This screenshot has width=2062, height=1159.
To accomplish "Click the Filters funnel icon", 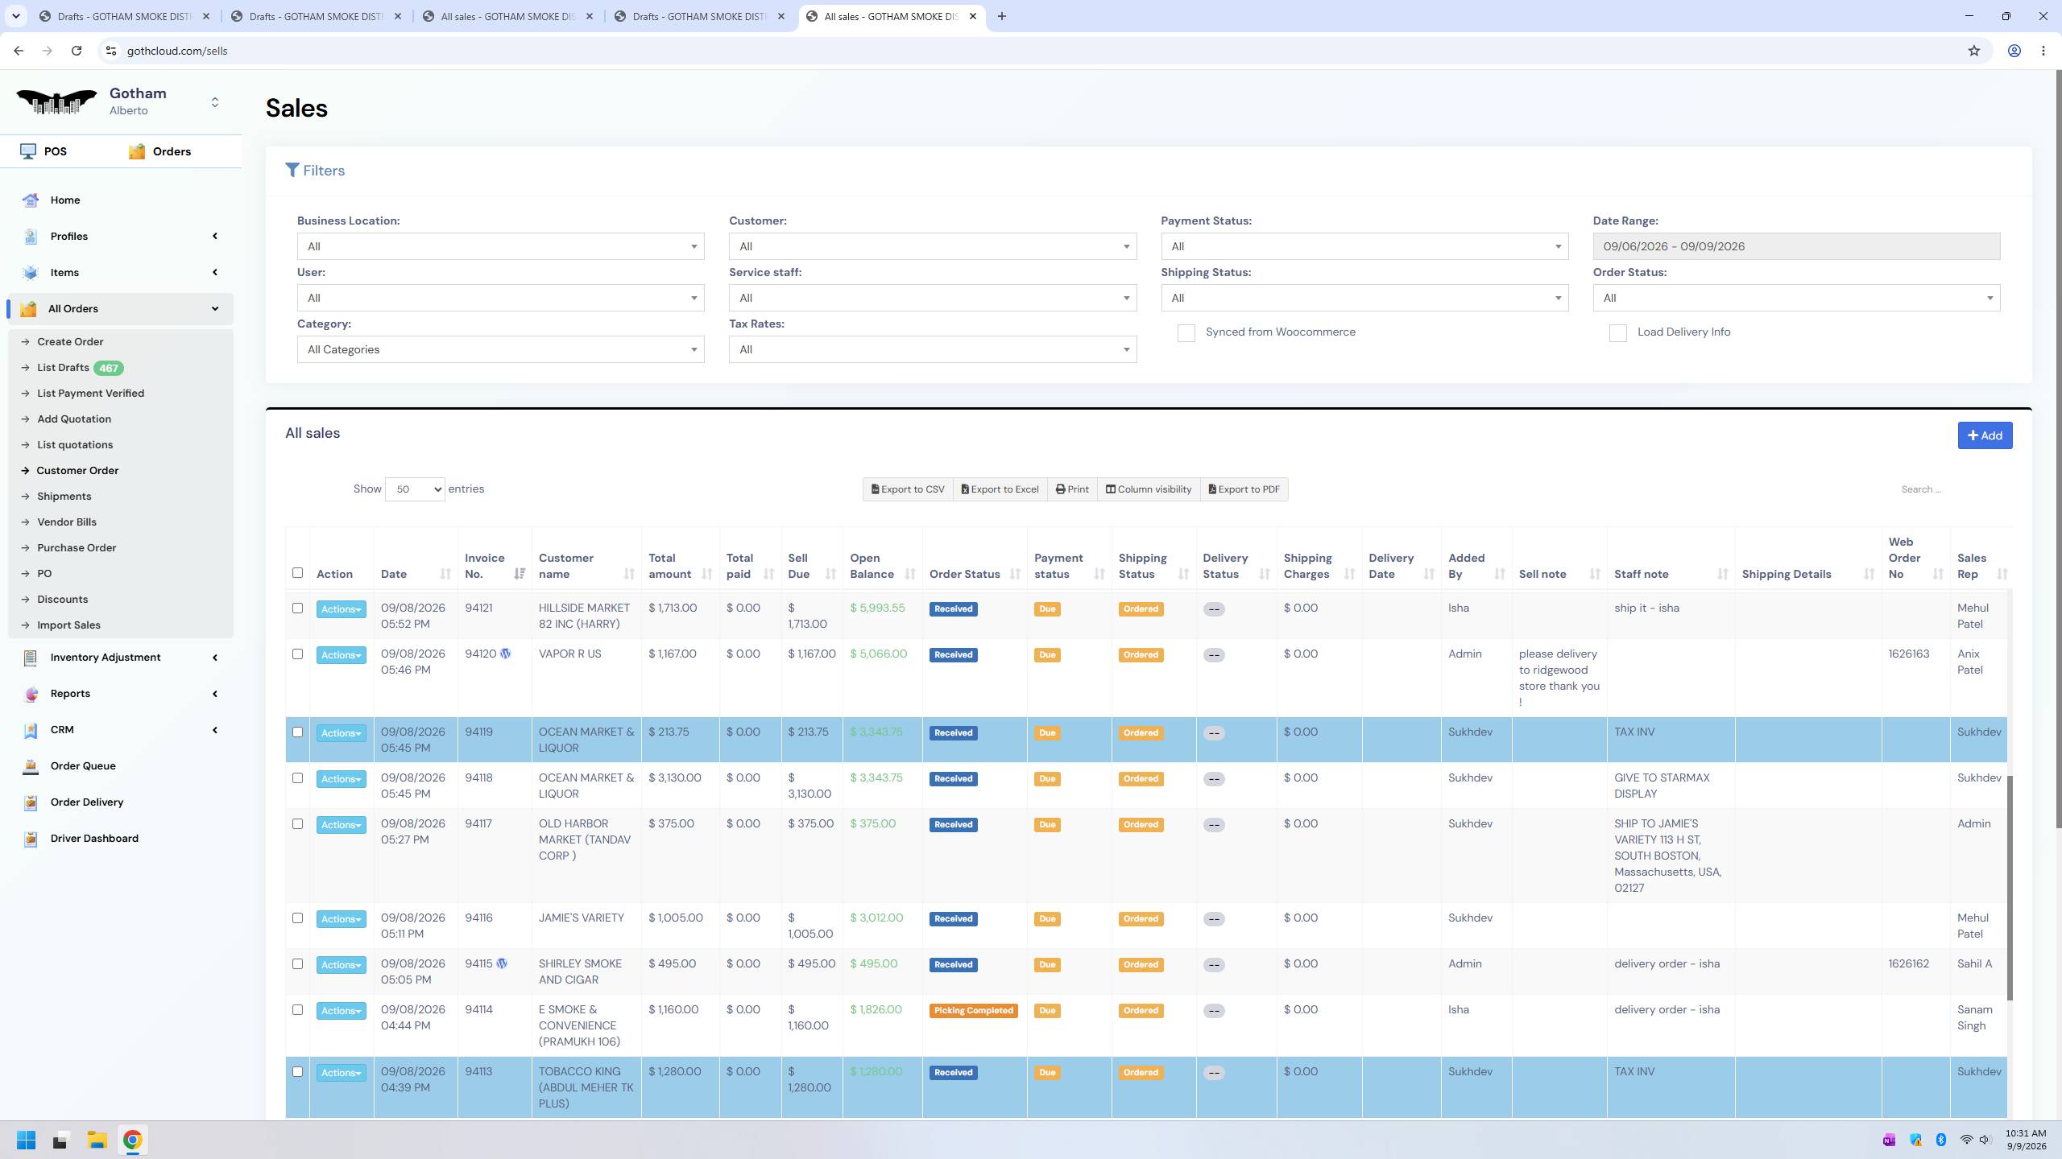I will click(292, 171).
